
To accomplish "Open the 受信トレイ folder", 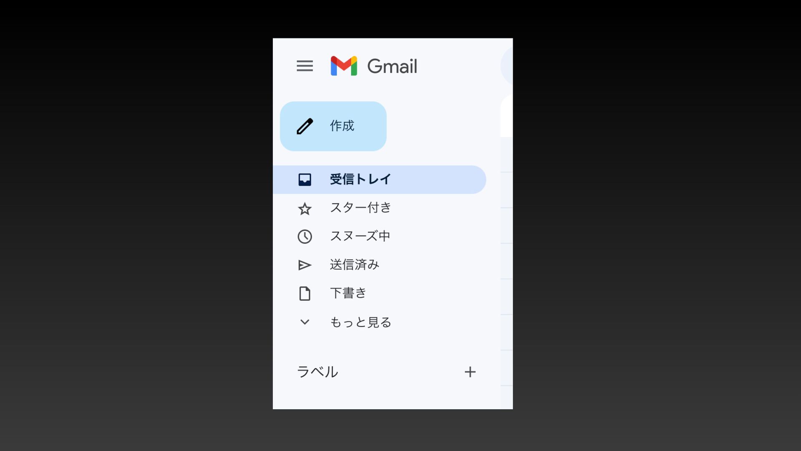I will [x=360, y=179].
